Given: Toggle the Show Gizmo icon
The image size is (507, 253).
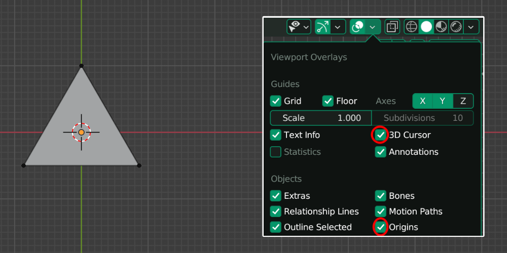Looking at the screenshot, I should pos(322,27).
